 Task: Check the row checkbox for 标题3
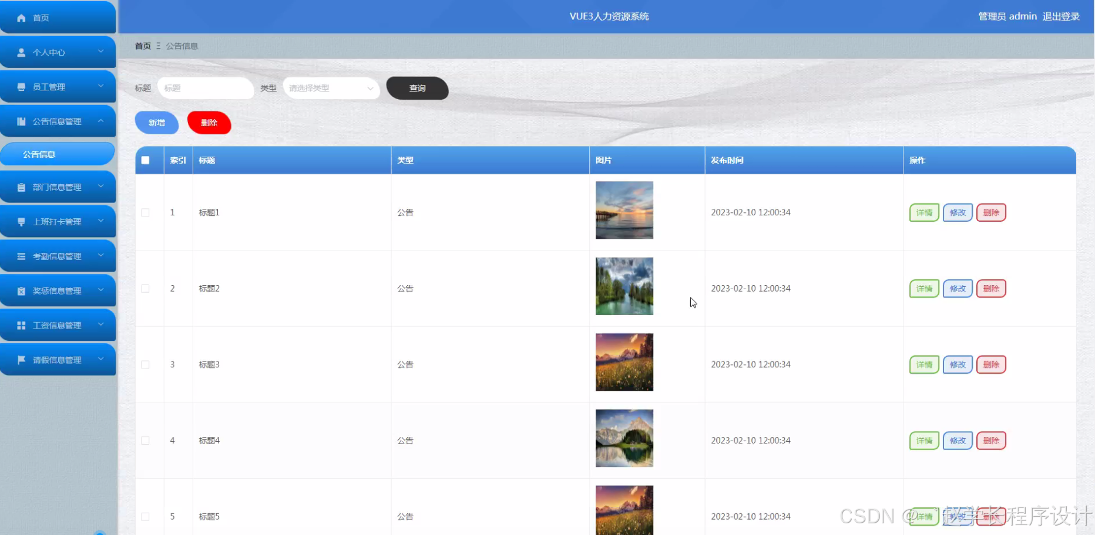tap(146, 364)
